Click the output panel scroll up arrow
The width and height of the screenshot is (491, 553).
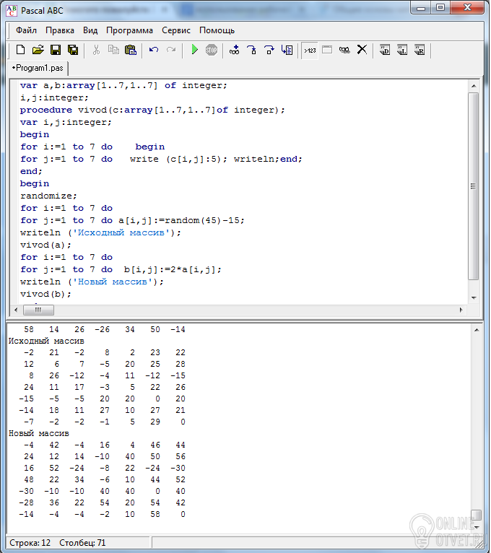pos(477,330)
